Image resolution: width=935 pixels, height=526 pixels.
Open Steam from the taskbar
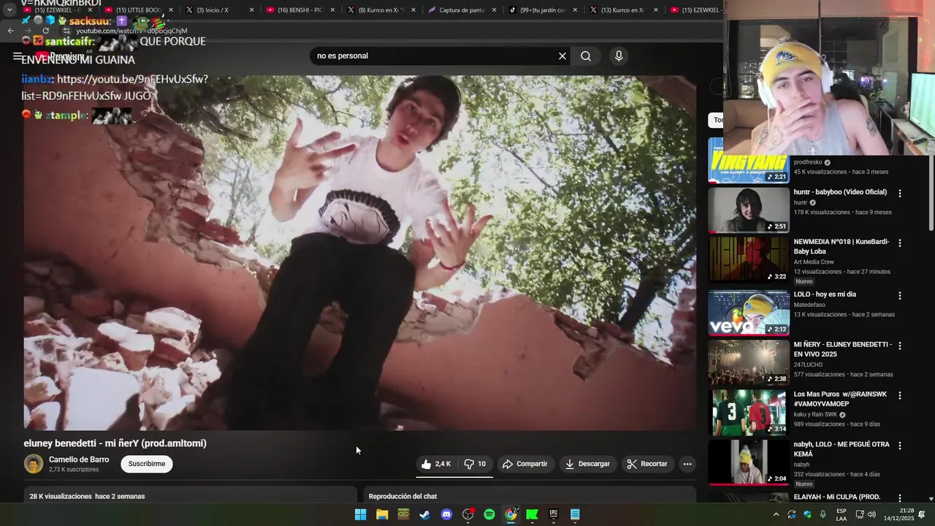(x=424, y=514)
